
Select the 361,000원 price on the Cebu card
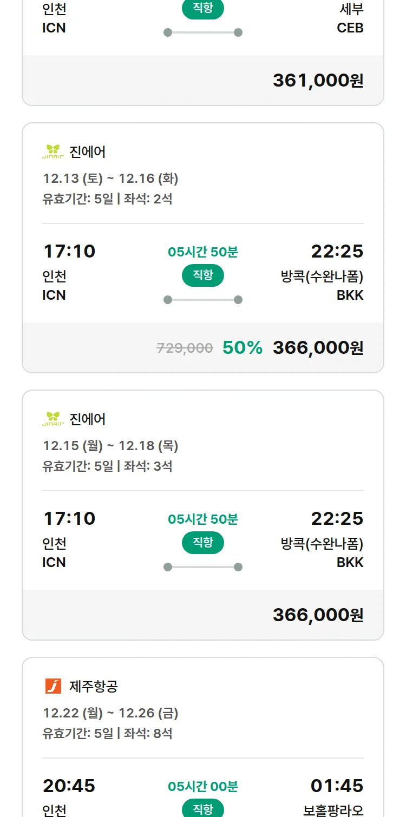(318, 81)
